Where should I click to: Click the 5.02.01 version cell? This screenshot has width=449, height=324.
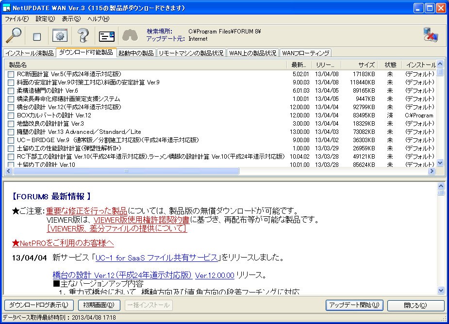(x=300, y=74)
